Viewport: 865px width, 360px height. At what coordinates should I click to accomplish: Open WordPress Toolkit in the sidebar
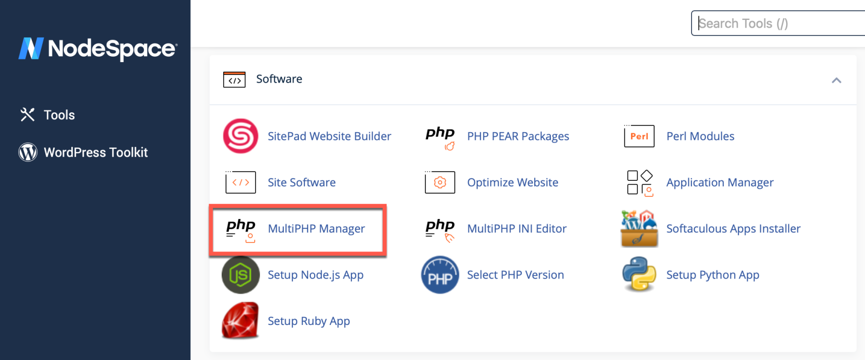[95, 153]
